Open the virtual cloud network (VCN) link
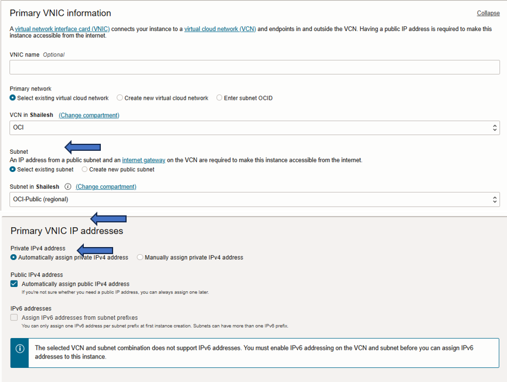This screenshot has width=507, height=382. point(220,29)
